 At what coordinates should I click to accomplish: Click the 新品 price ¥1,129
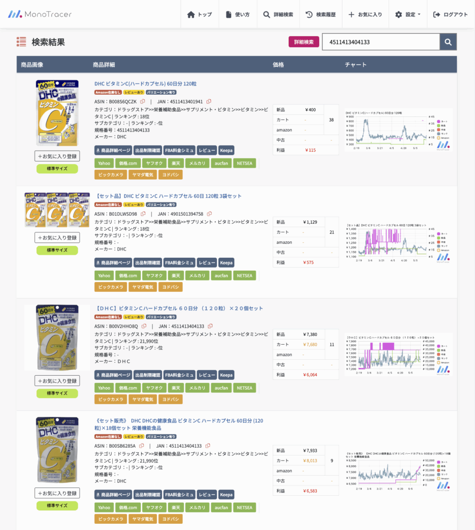[310, 222]
